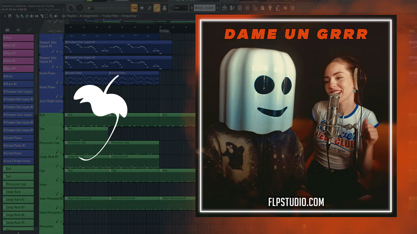Toggle the magnet snap icon in playlist toolbar
417x234 pixels.
(x=10, y=16)
